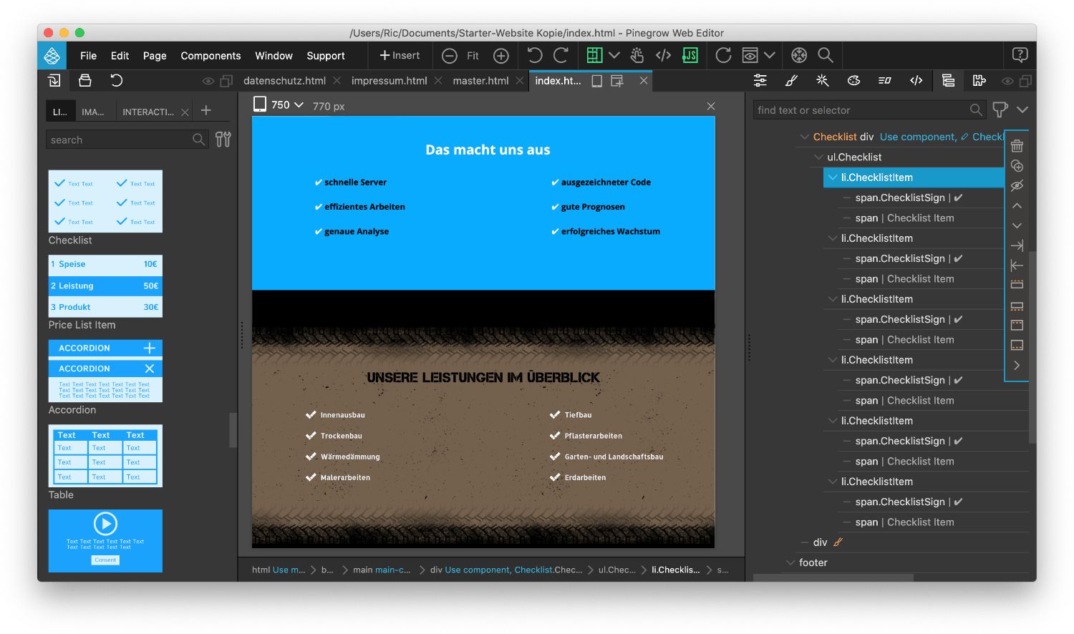Open the Actions magic wand panel icon
1074x634 pixels.
823,81
